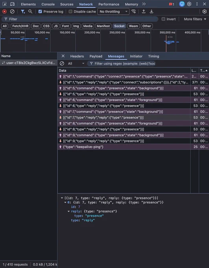Check the Invert filter checkbox
The height and width of the screenshot is (268, 209).
pos(163,19)
